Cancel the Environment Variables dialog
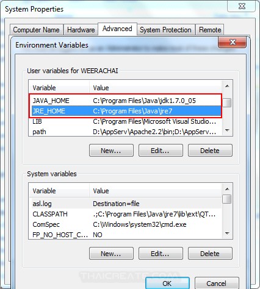The height and width of the screenshot is (289, 260). point(217,284)
